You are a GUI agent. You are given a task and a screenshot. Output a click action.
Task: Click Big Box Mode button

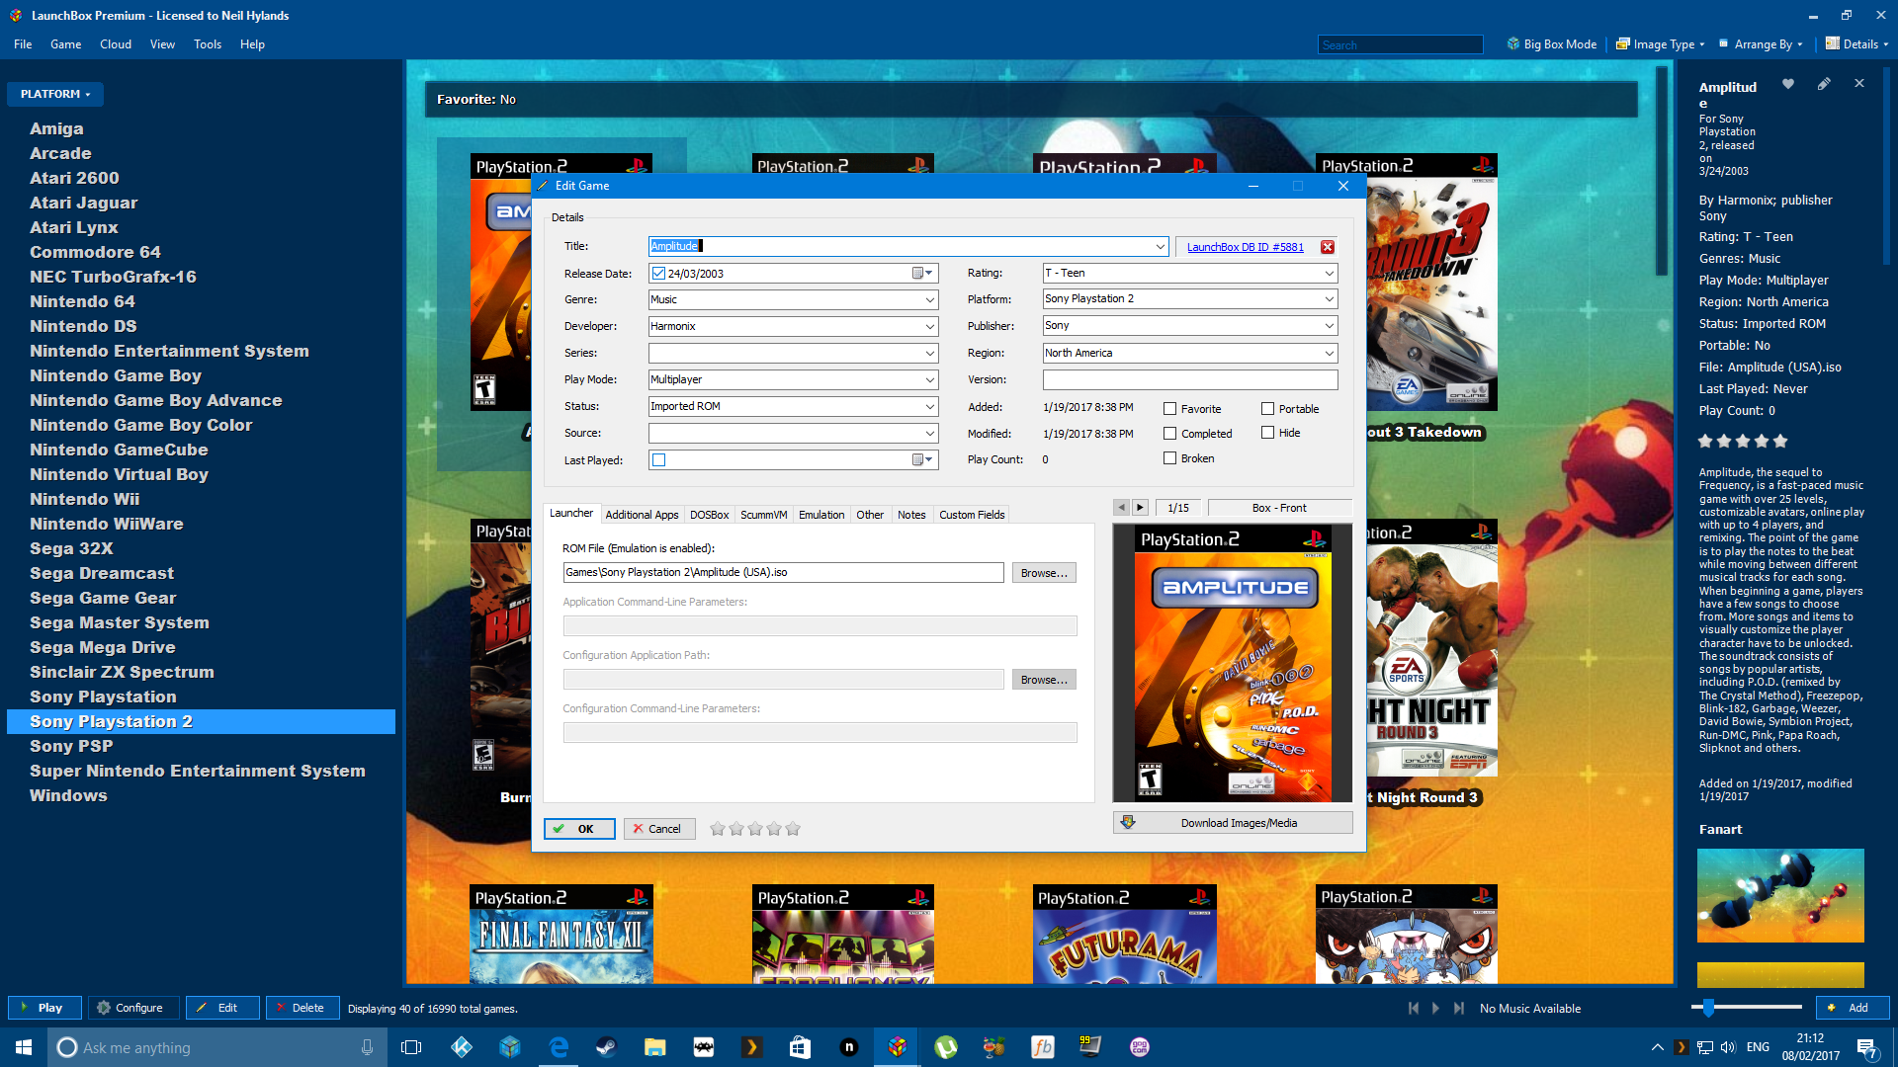(1552, 44)
